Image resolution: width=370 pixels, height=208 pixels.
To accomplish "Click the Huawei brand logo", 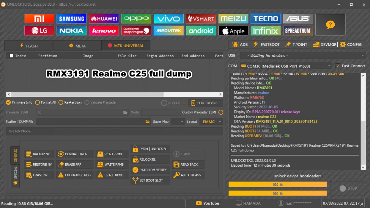I will [x=104, y=19].
